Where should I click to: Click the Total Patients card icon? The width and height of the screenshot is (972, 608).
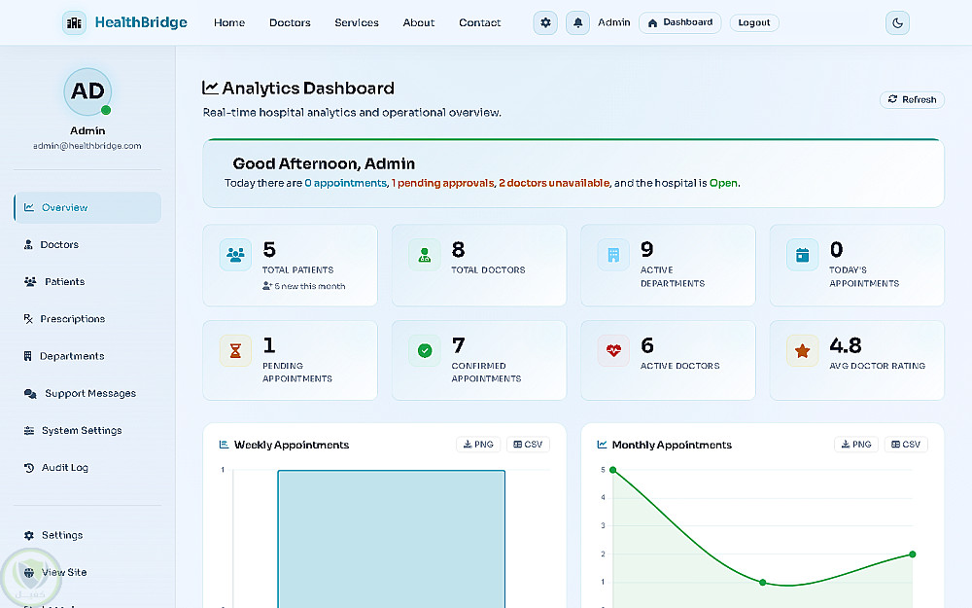[x=235, y=254]
